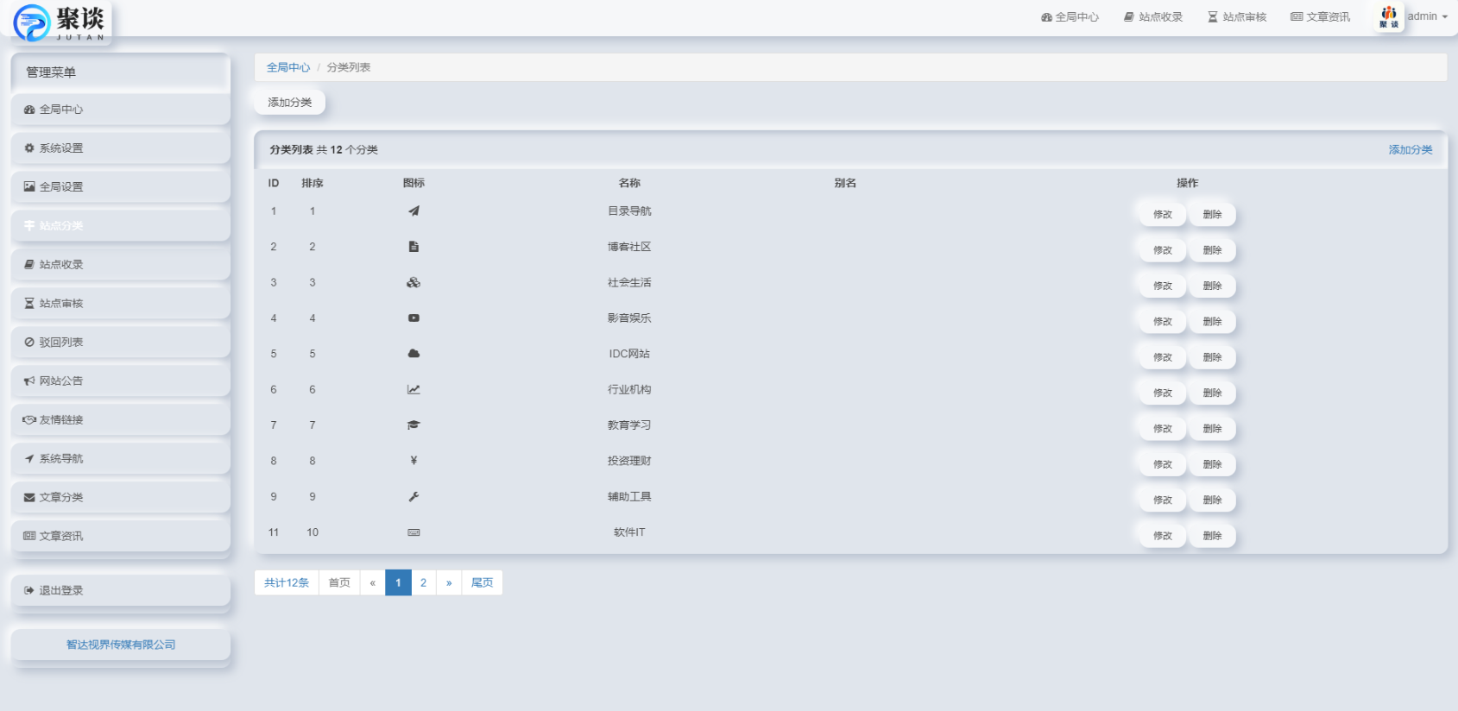The height and width of the screenshot is (711, 1458).
Task: Click the wrench icon for 辅助工具
Action: pyautogui.click(x=413, y=497)
